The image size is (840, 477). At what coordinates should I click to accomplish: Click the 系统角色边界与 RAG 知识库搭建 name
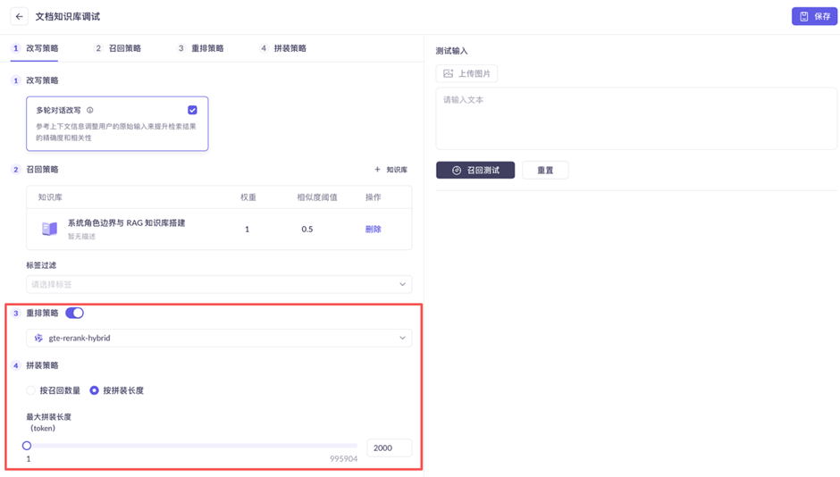[126, 222]
